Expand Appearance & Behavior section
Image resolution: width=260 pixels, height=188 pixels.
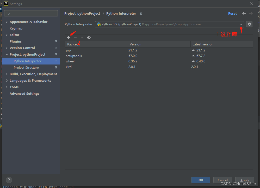(x=7, y=22)
